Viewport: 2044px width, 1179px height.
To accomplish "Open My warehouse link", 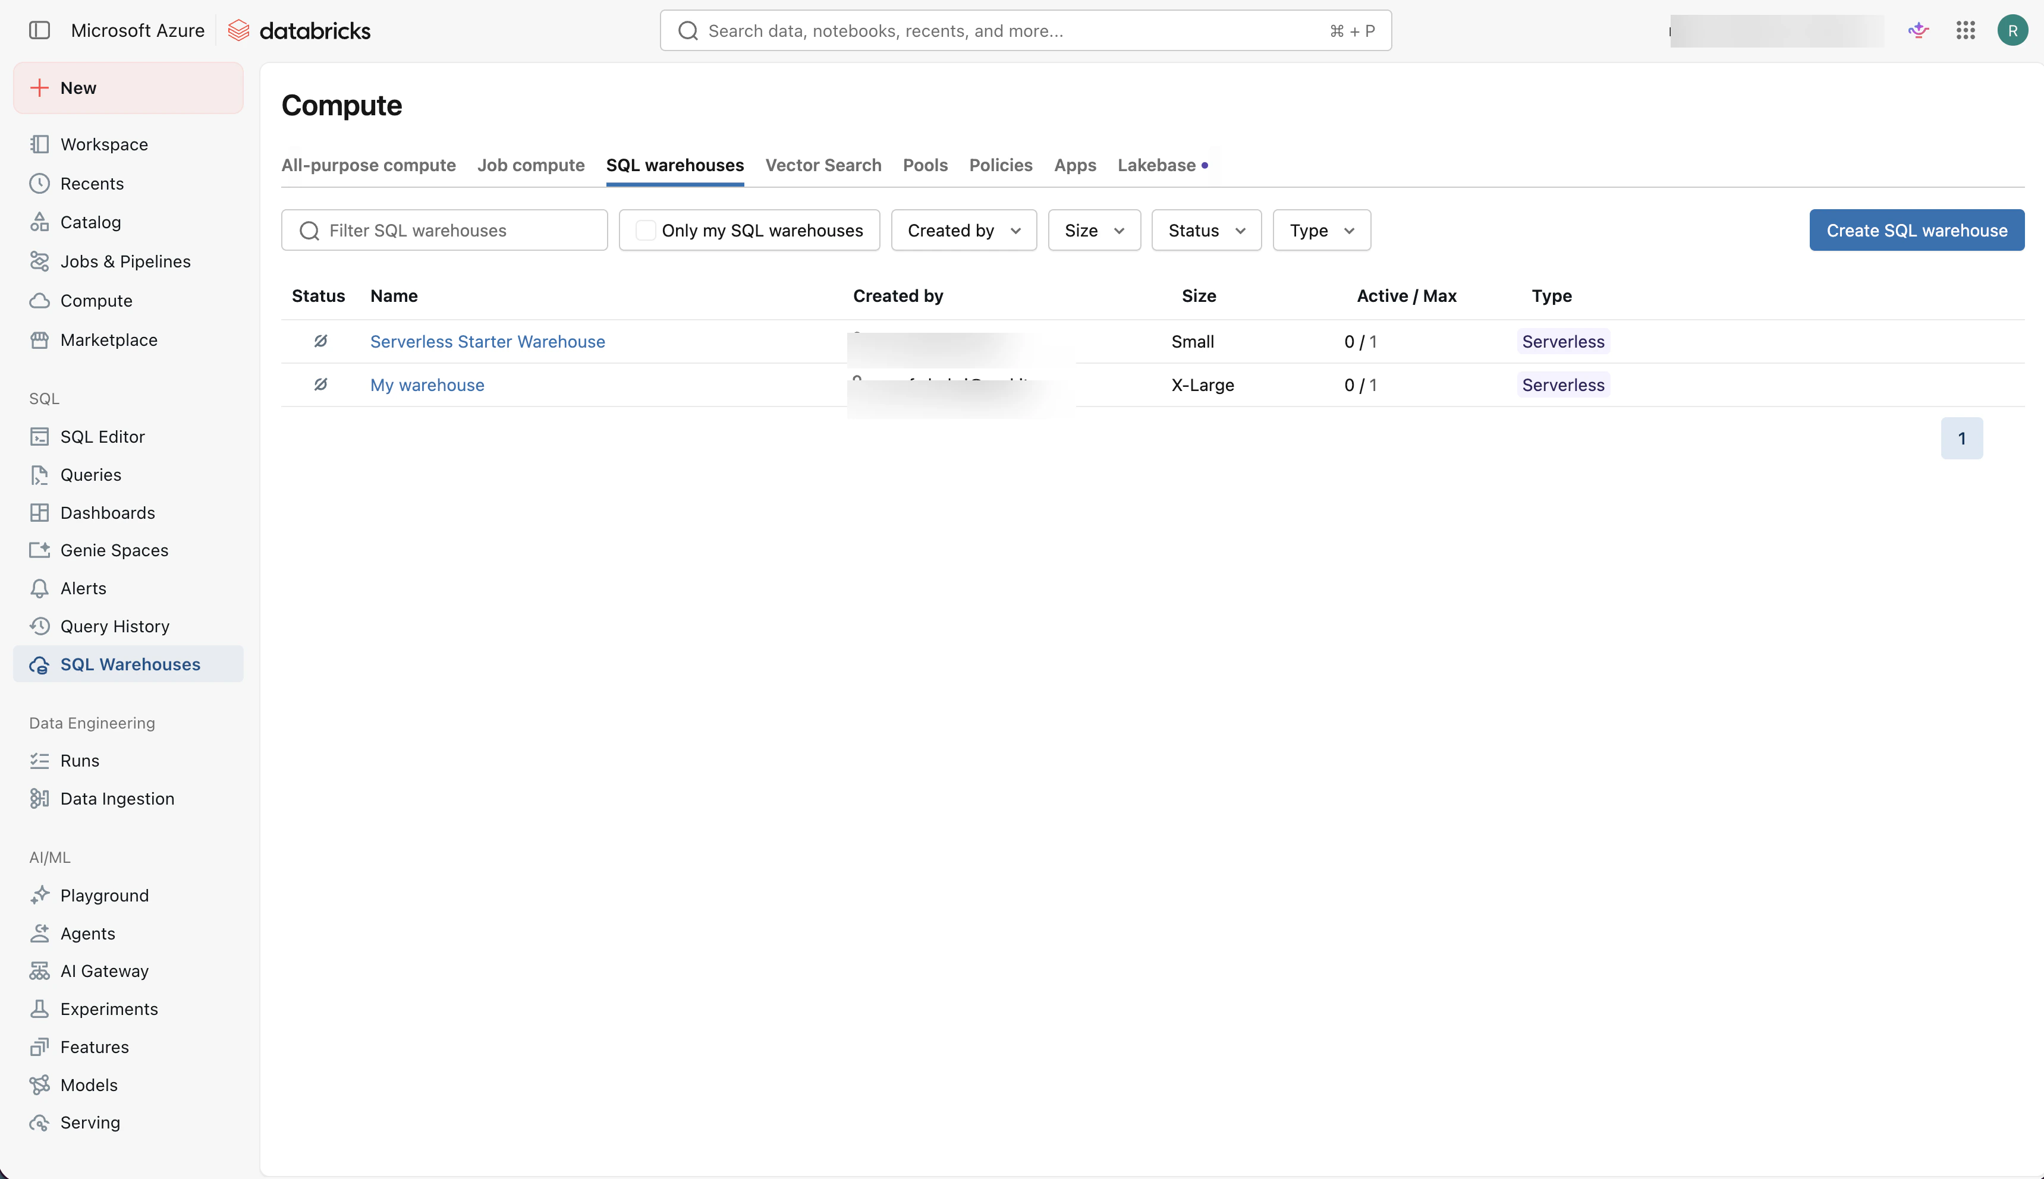I will tap(427, 386).
